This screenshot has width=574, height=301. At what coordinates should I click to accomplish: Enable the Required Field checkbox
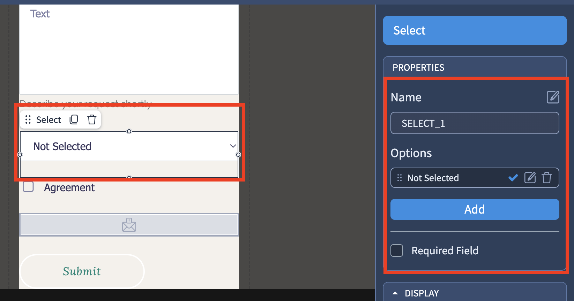tap(397, 250)
